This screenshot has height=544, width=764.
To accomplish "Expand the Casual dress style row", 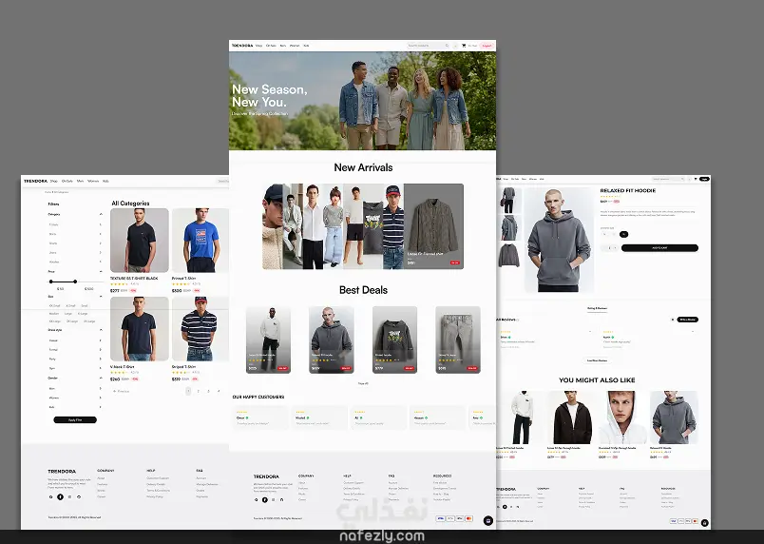I will (75, 340).
